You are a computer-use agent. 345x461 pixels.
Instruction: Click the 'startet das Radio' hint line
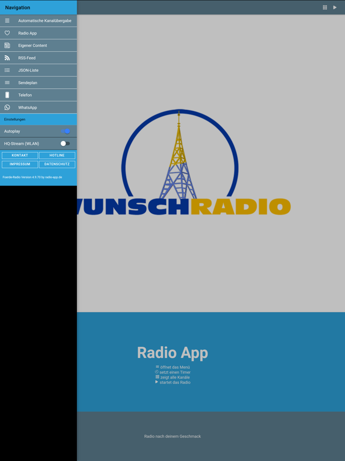172,382
